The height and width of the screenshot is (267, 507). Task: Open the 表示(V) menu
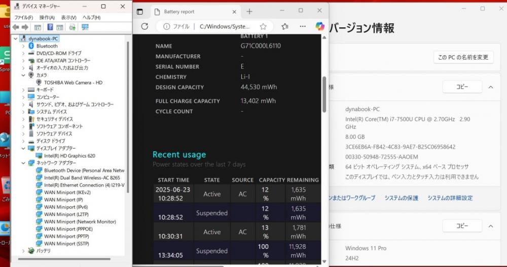click(x=68, y=17)
